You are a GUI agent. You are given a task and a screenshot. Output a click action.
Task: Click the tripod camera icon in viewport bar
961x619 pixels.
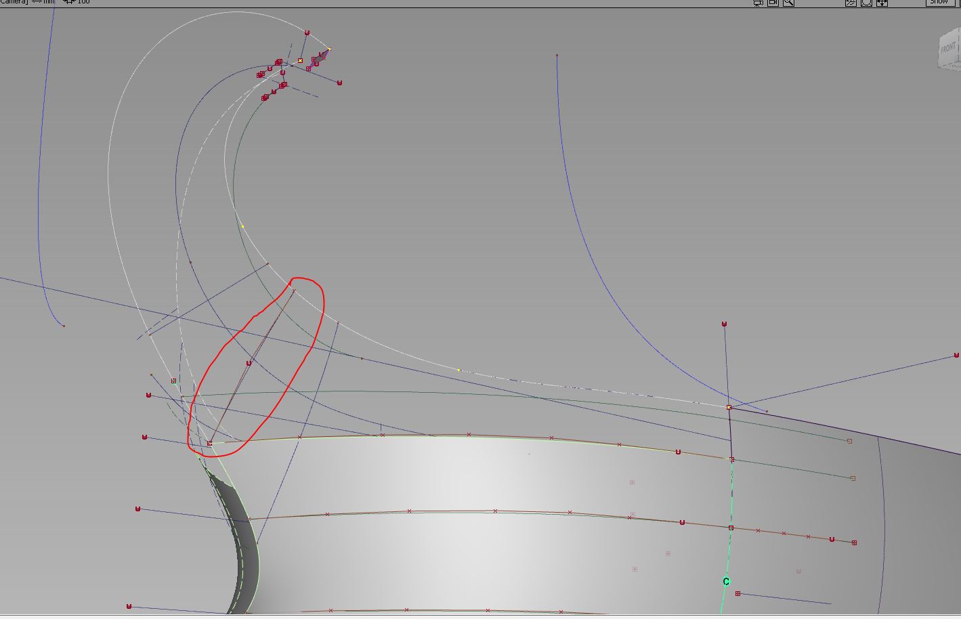(759, 3)
